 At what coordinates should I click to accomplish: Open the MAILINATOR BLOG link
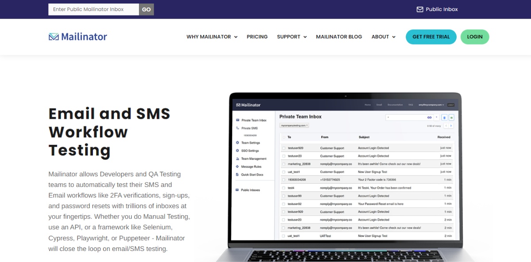click(x=339, y=37)
